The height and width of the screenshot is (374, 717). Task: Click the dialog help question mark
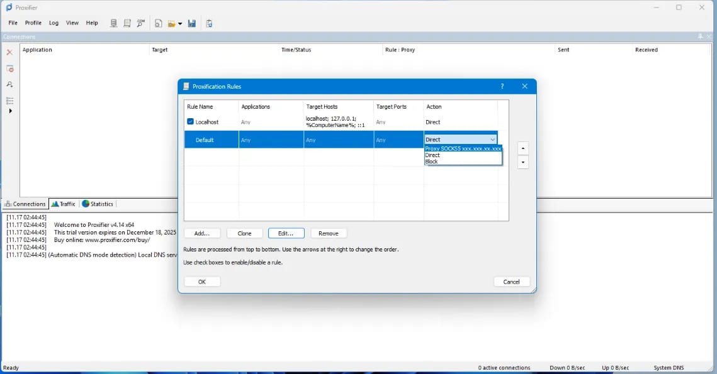(502, 86)
